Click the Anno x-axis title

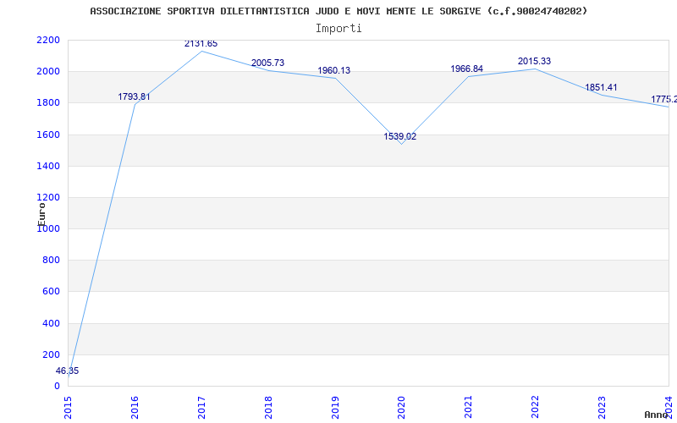coord(656,415)
